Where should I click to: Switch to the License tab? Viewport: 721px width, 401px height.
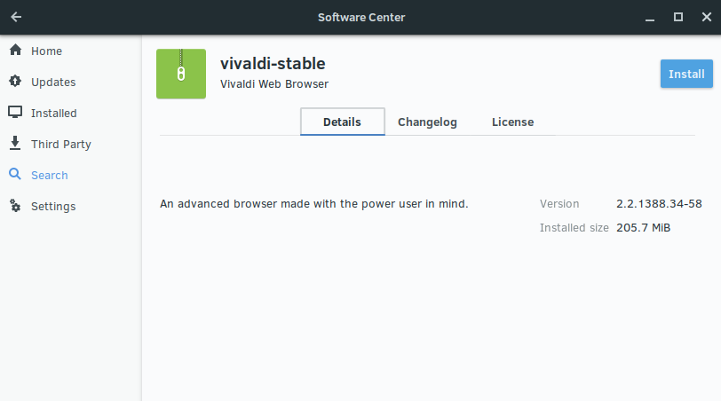[x=512, y=122]
